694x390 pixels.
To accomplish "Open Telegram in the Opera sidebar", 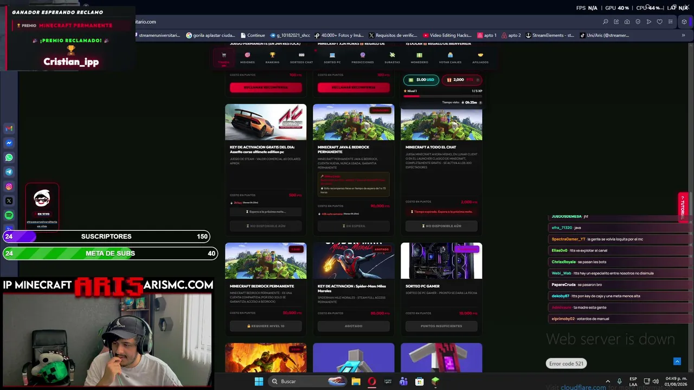I will pos(9,172).
